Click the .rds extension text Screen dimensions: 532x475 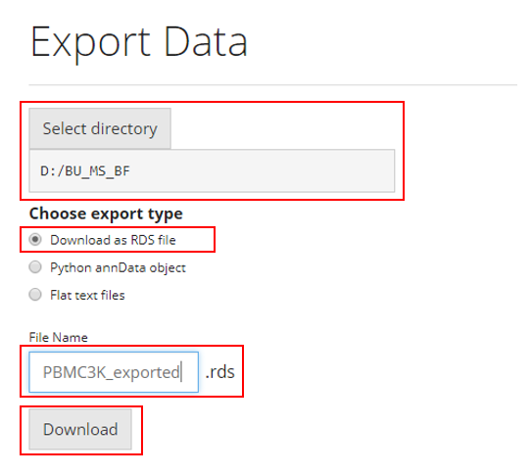[x=219, y=372]
